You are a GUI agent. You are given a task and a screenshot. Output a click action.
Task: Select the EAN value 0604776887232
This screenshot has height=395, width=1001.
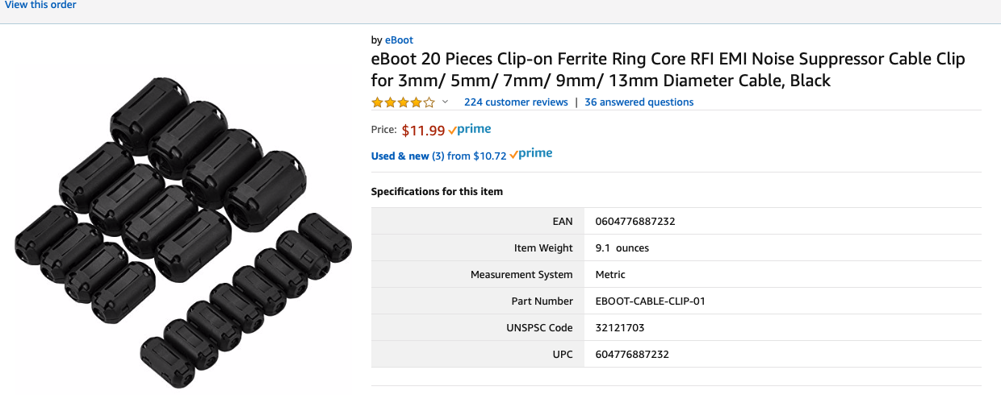coord(635,222)
